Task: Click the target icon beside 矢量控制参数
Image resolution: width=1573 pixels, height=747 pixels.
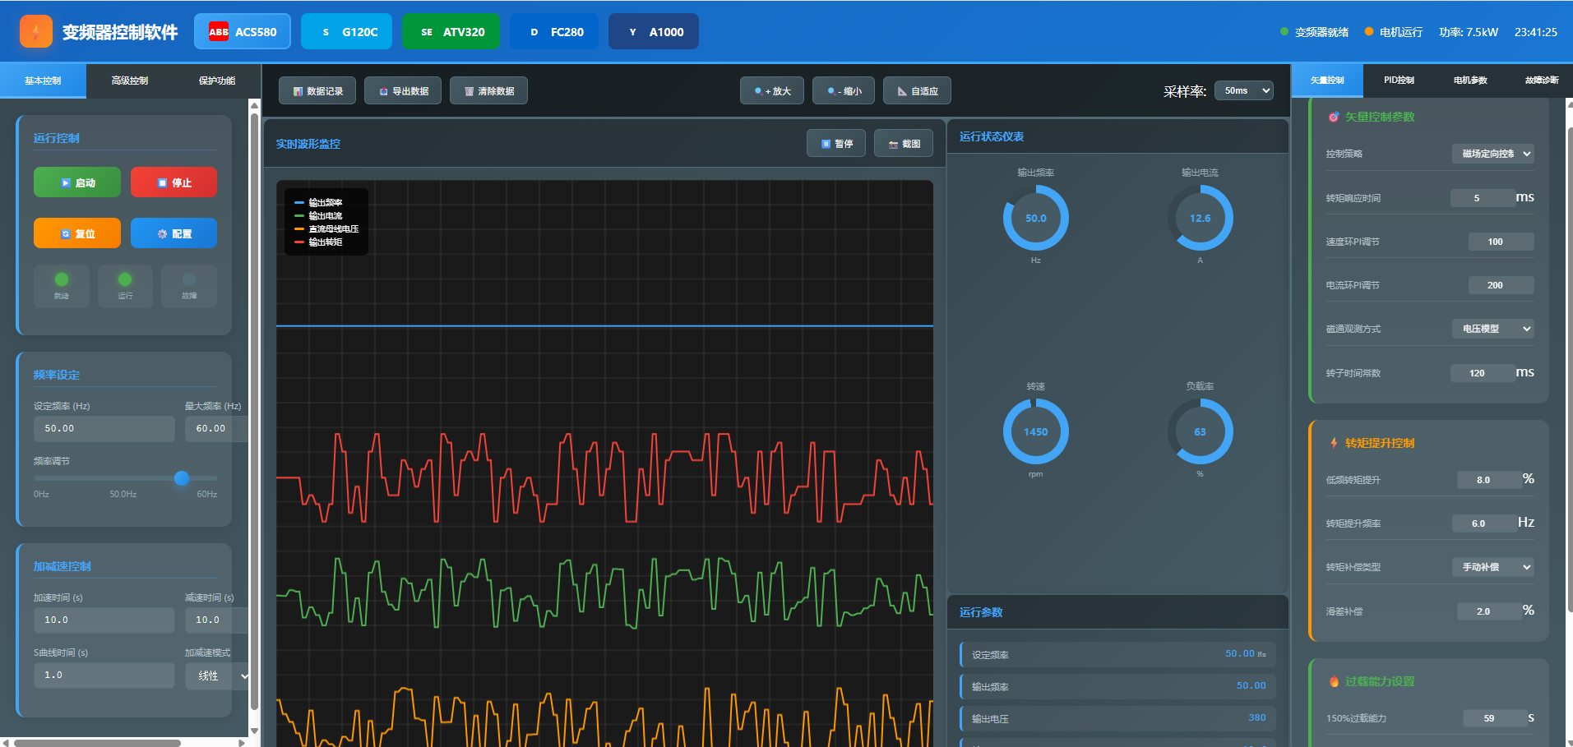Action: click(x=1334, y=118)
